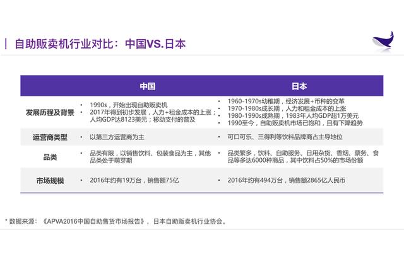This screenshot has height=276, width=404.
Task: Click line '2017年得到初步发展，人力+租金成本的上涨'
Action: point(151,112)
